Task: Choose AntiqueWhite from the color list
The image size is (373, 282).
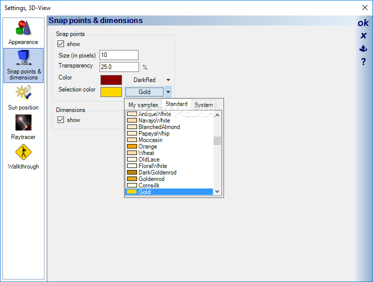Action: tap(169, 114)
